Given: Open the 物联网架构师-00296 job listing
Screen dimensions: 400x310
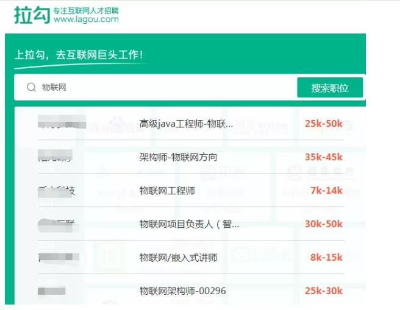Looking at the screenshot, I should pos(182,291).
